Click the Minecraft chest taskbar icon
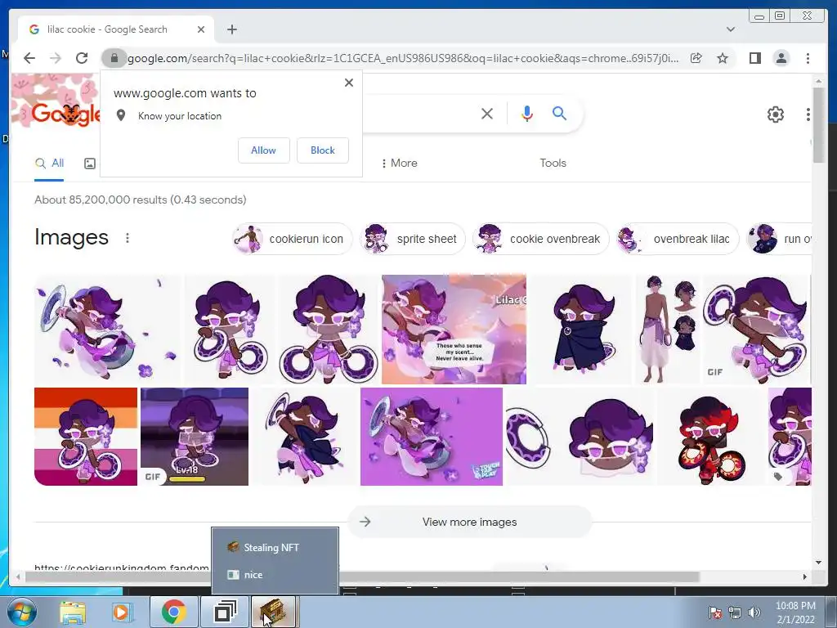Image resolution: width=837 pixels, height=628 pixels. 275,612
